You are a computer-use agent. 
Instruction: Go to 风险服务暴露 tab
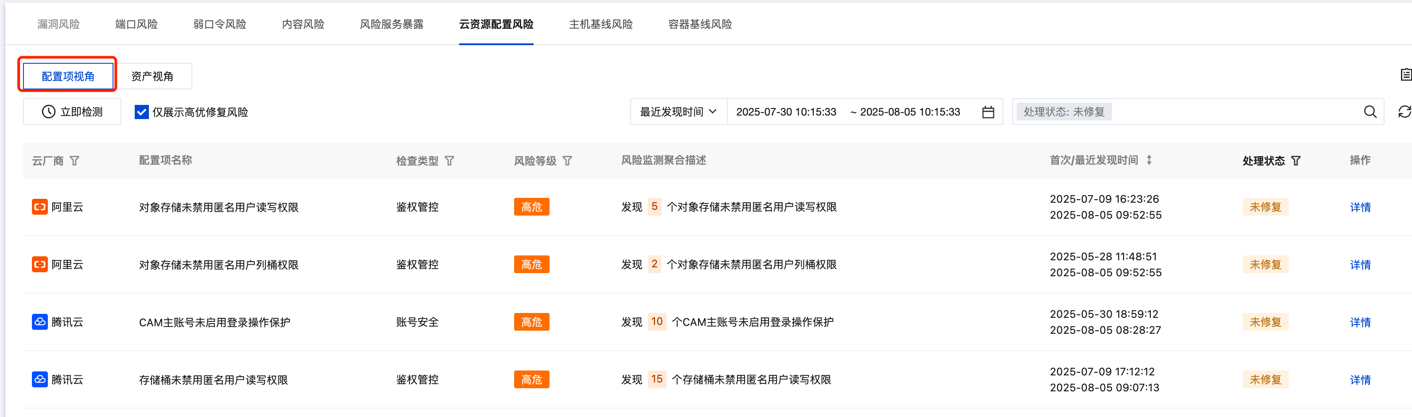[391, 24]
